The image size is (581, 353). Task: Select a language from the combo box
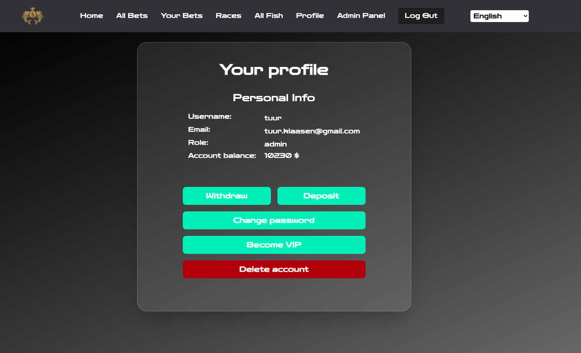[499, 16]
